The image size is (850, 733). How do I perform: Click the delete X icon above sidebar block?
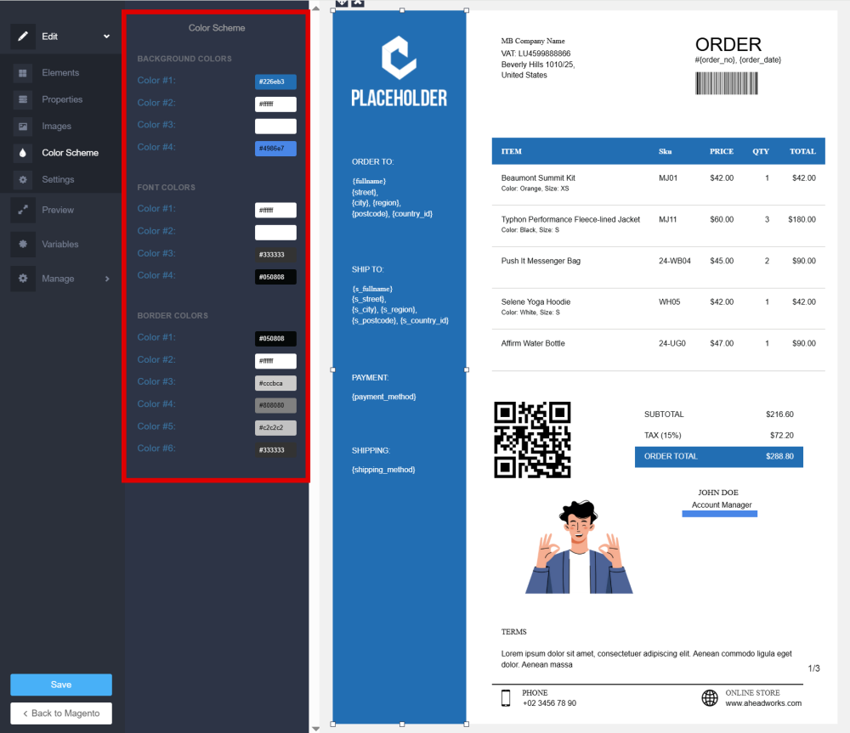358,3
